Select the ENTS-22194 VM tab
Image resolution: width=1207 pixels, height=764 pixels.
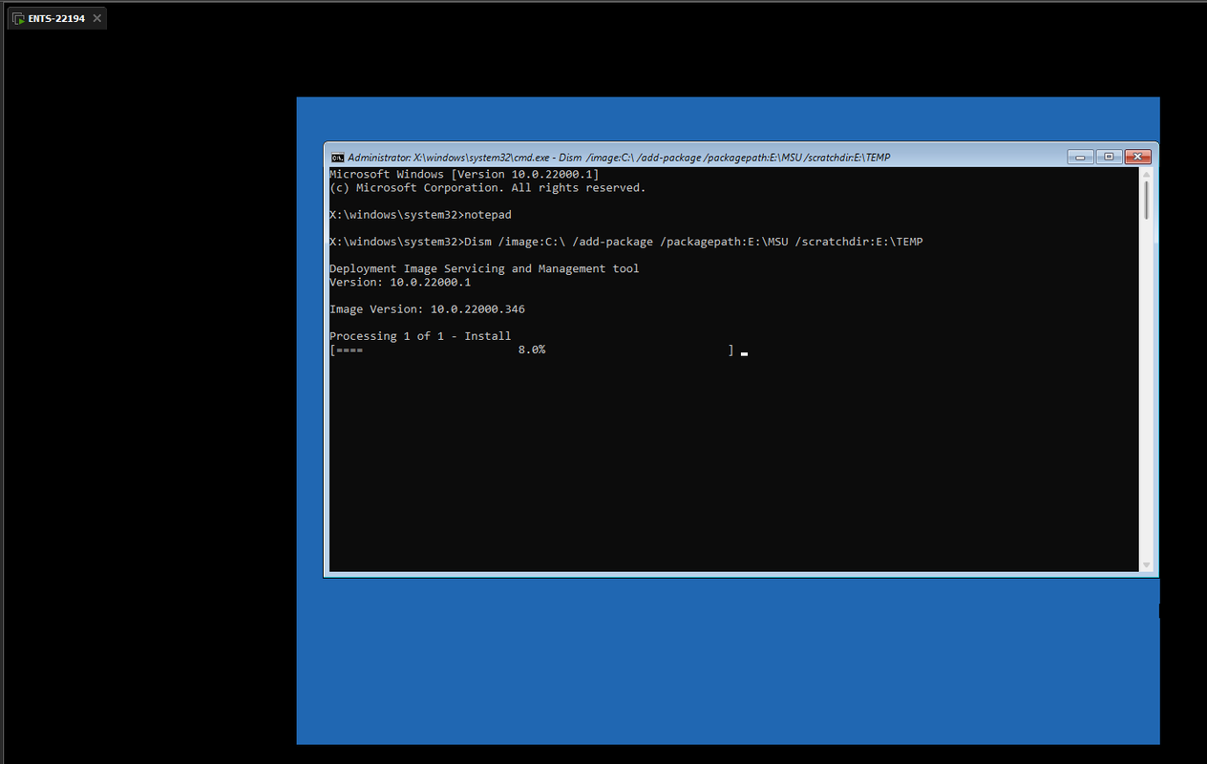56,18
